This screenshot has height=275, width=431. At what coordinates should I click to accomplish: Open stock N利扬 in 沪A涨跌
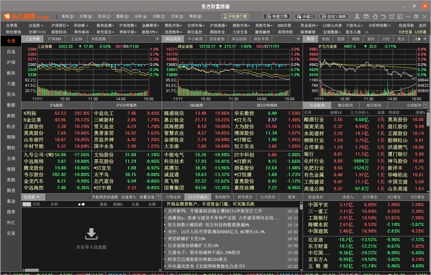(x=57, y=113)
